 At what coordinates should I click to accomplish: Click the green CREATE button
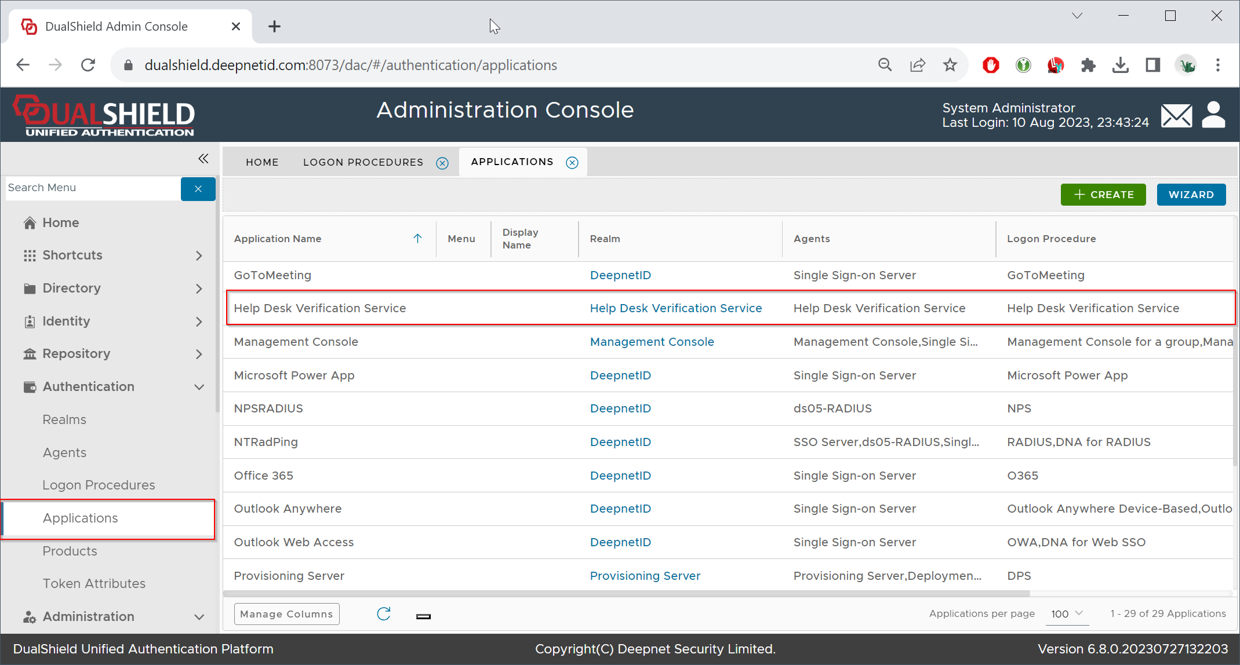pyautogui.click(x=1103, y=195)
